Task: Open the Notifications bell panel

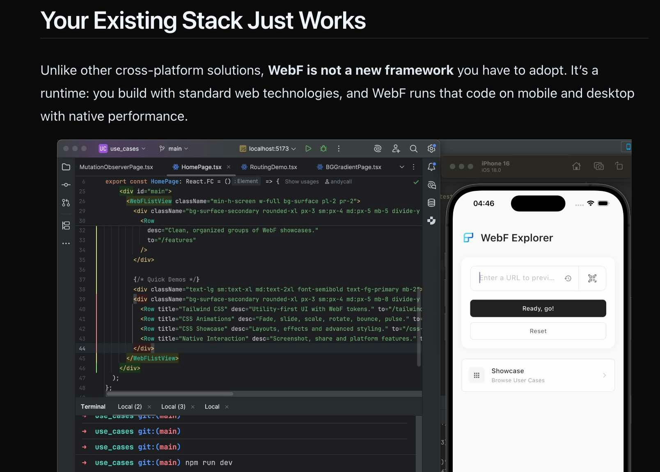Action: (x=431, y=167)
